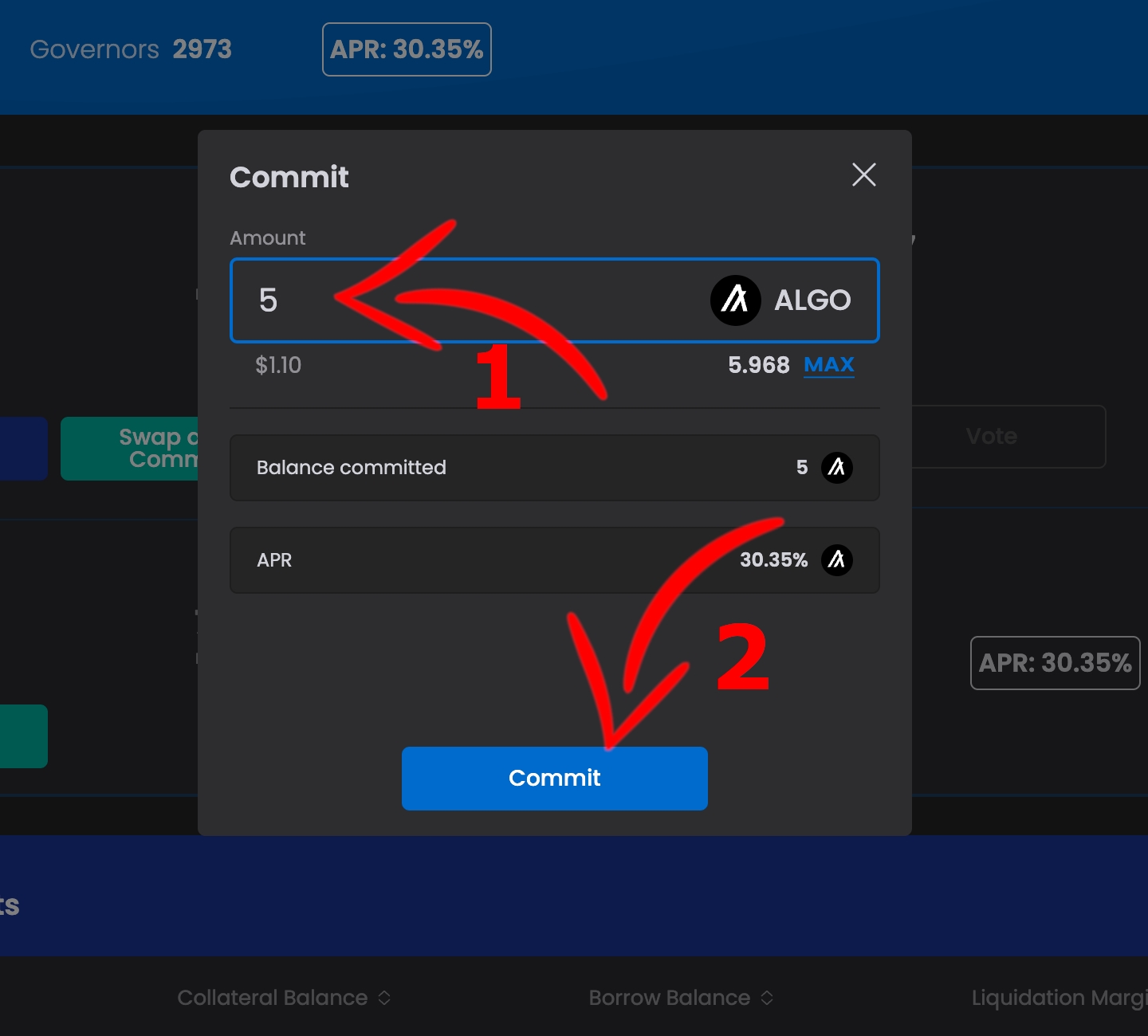Click the ALGO logo in the amount field
Screen dimensions: 1148x1036
[735, 300]
